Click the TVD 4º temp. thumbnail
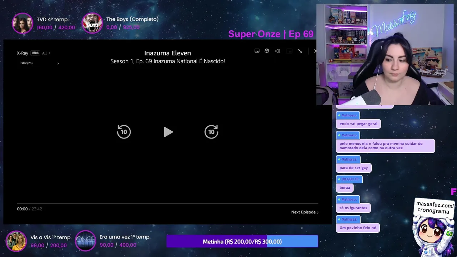The width and height of the screenshot is (457, 257). (x=22, y=23)
